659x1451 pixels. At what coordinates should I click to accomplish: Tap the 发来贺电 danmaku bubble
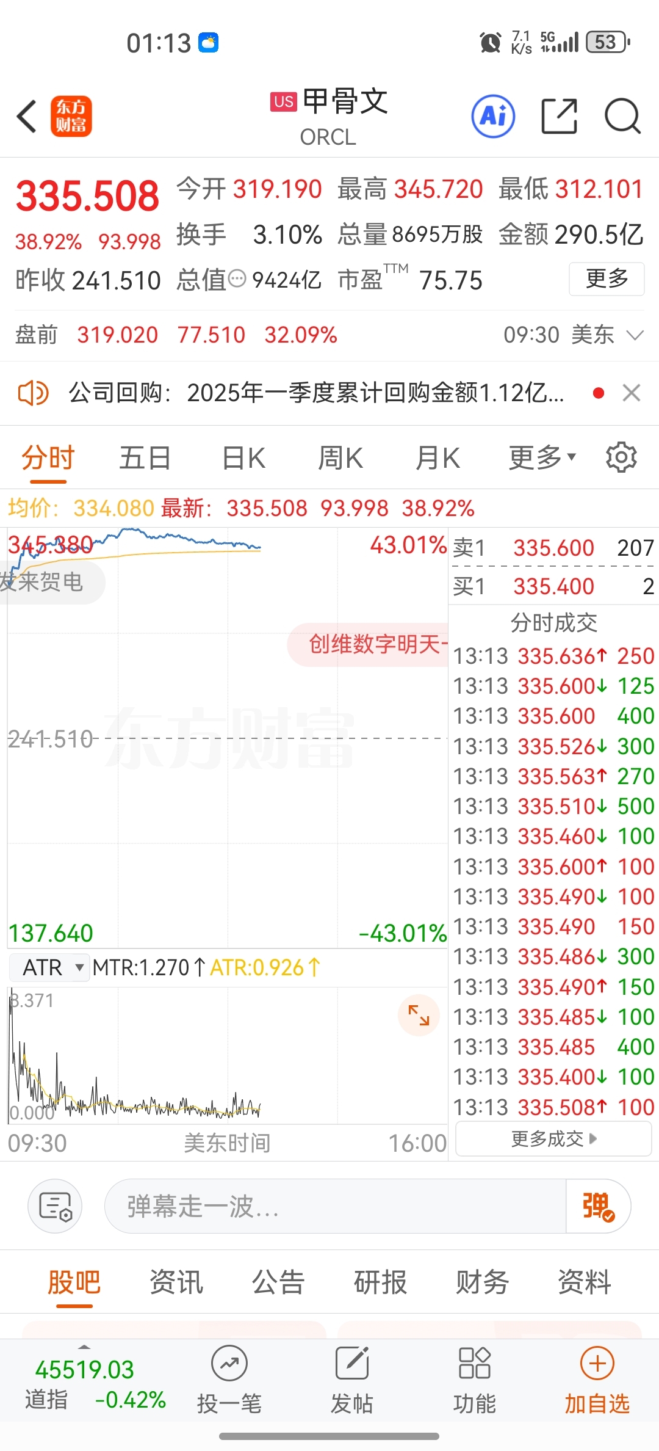(51, 582)
